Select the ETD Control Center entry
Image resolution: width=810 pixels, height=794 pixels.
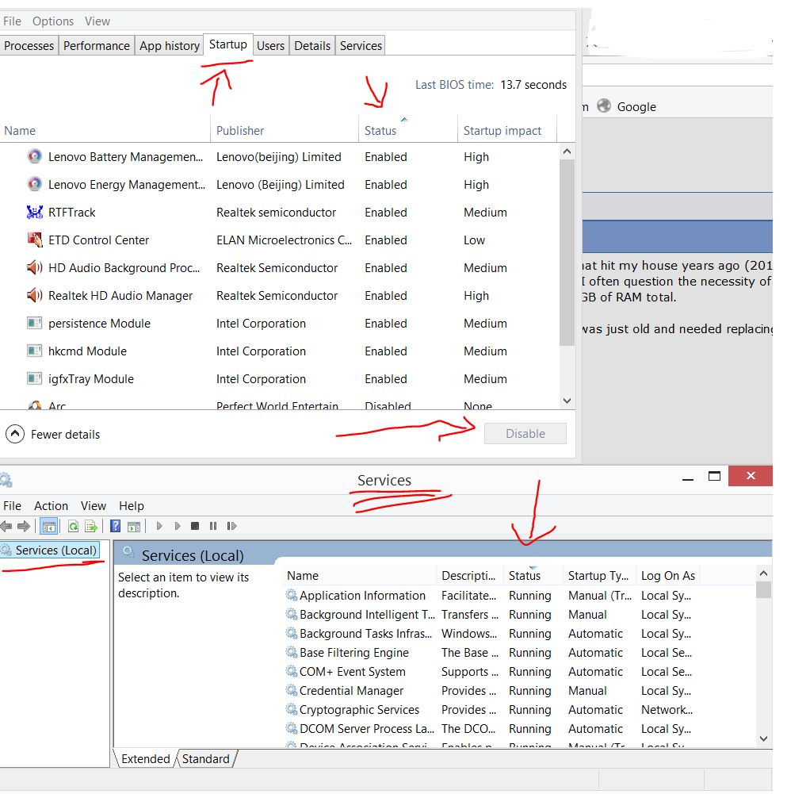coord(280,240)
